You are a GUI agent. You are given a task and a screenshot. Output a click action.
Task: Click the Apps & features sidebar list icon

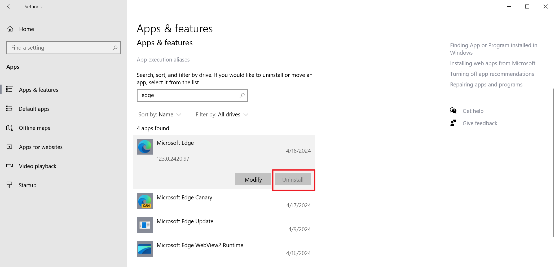10,89
